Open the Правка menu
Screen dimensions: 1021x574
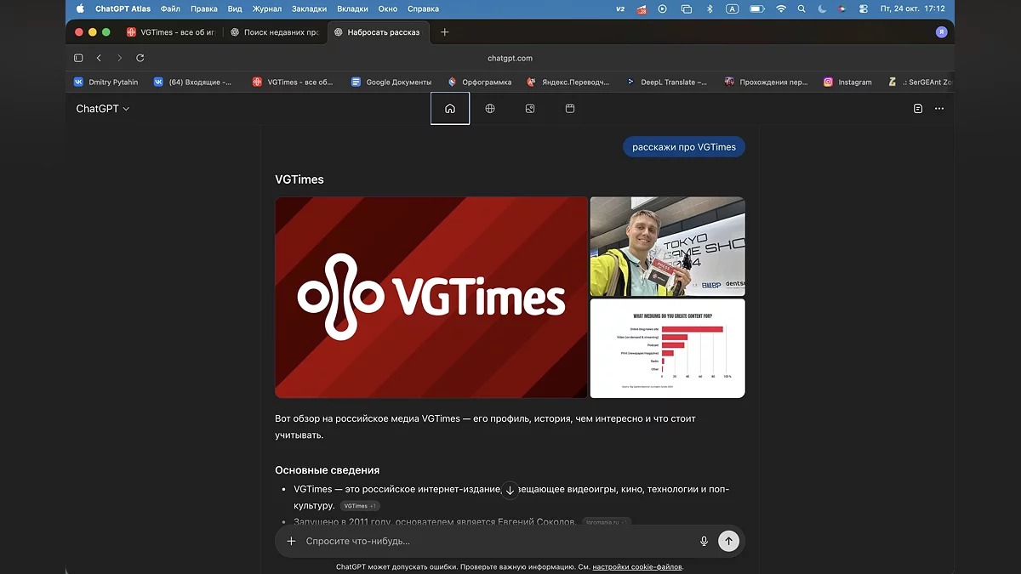point(204,9)
